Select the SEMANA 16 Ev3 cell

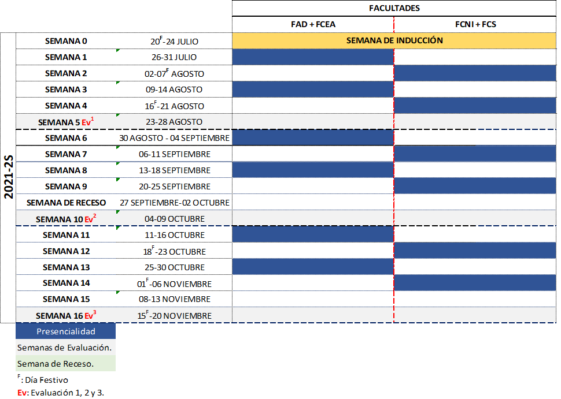click(x=66, y=315)
